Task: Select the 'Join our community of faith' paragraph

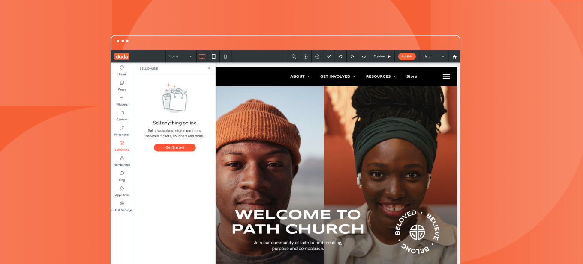Action: point(298,246)
